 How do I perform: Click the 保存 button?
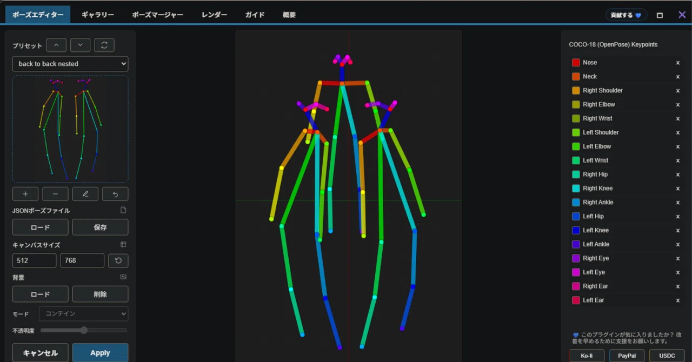100,227
